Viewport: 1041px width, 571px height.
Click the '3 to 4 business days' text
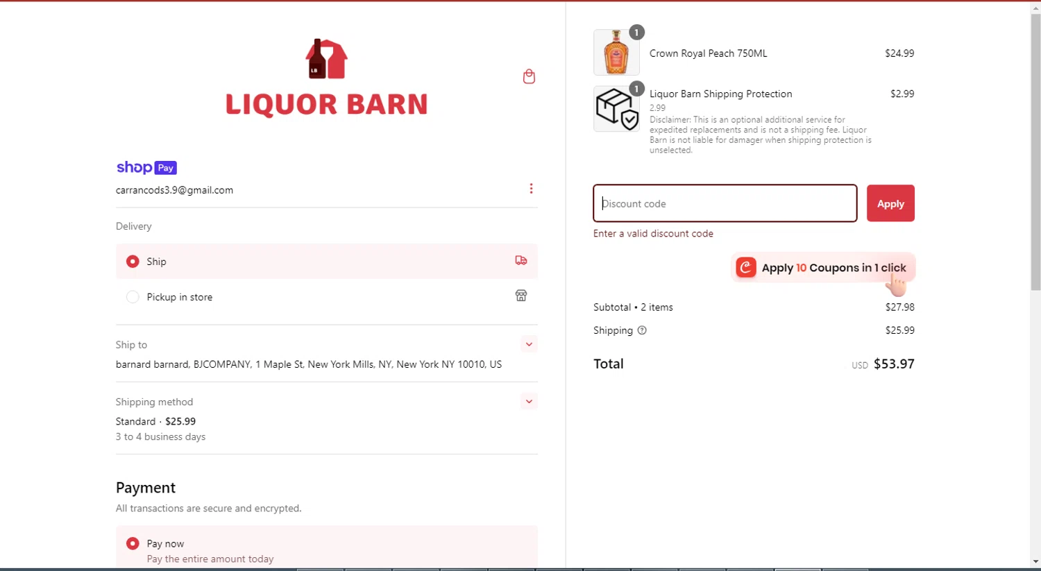[160, 436]
